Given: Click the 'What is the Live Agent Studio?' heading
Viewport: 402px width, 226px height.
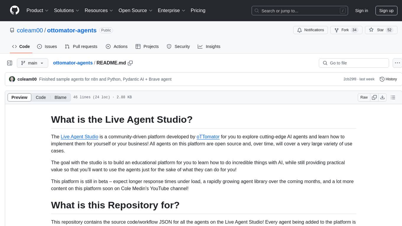Looking at the screenshot, I should coord(122,120).
